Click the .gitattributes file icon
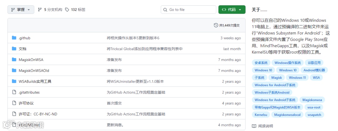Screen dimensions: 338x131 pyautogui.click(x=14, y=92)
